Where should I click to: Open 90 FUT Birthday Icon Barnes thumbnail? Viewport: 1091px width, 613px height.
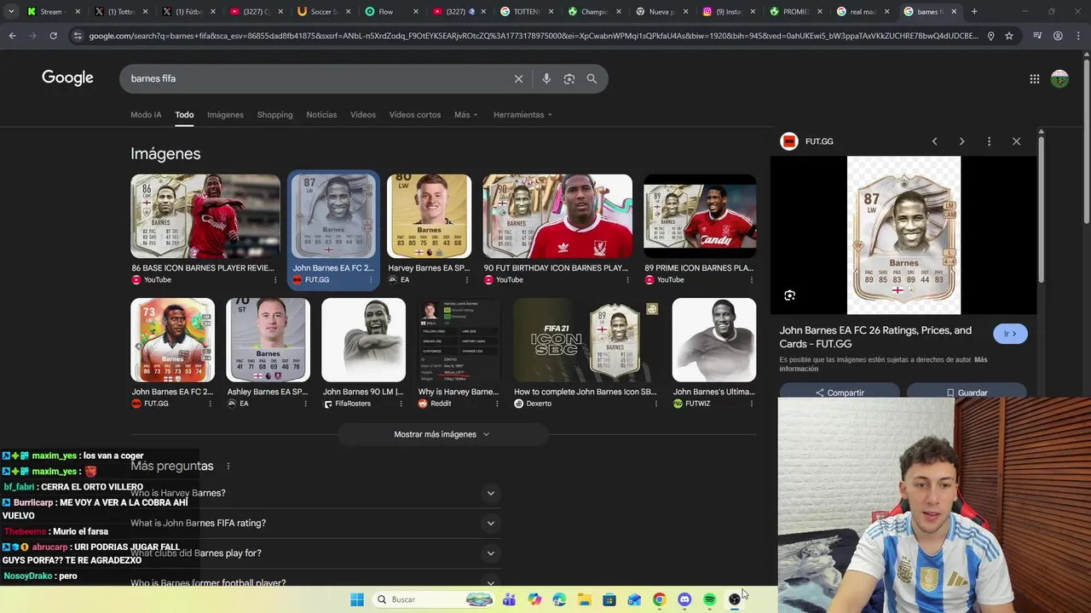[557, 216]
